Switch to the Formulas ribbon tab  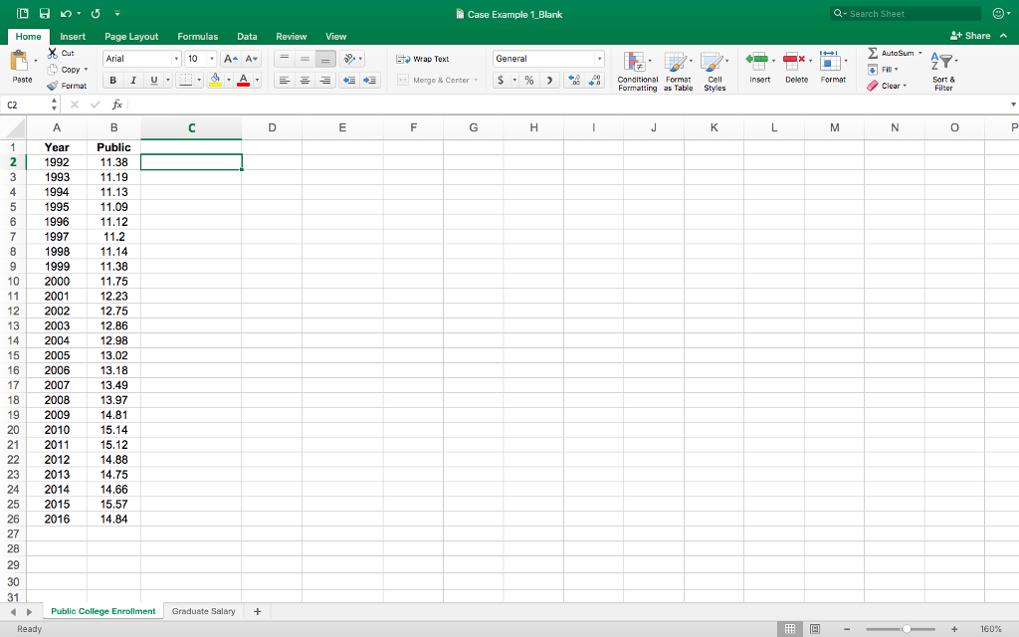point(197,35)
